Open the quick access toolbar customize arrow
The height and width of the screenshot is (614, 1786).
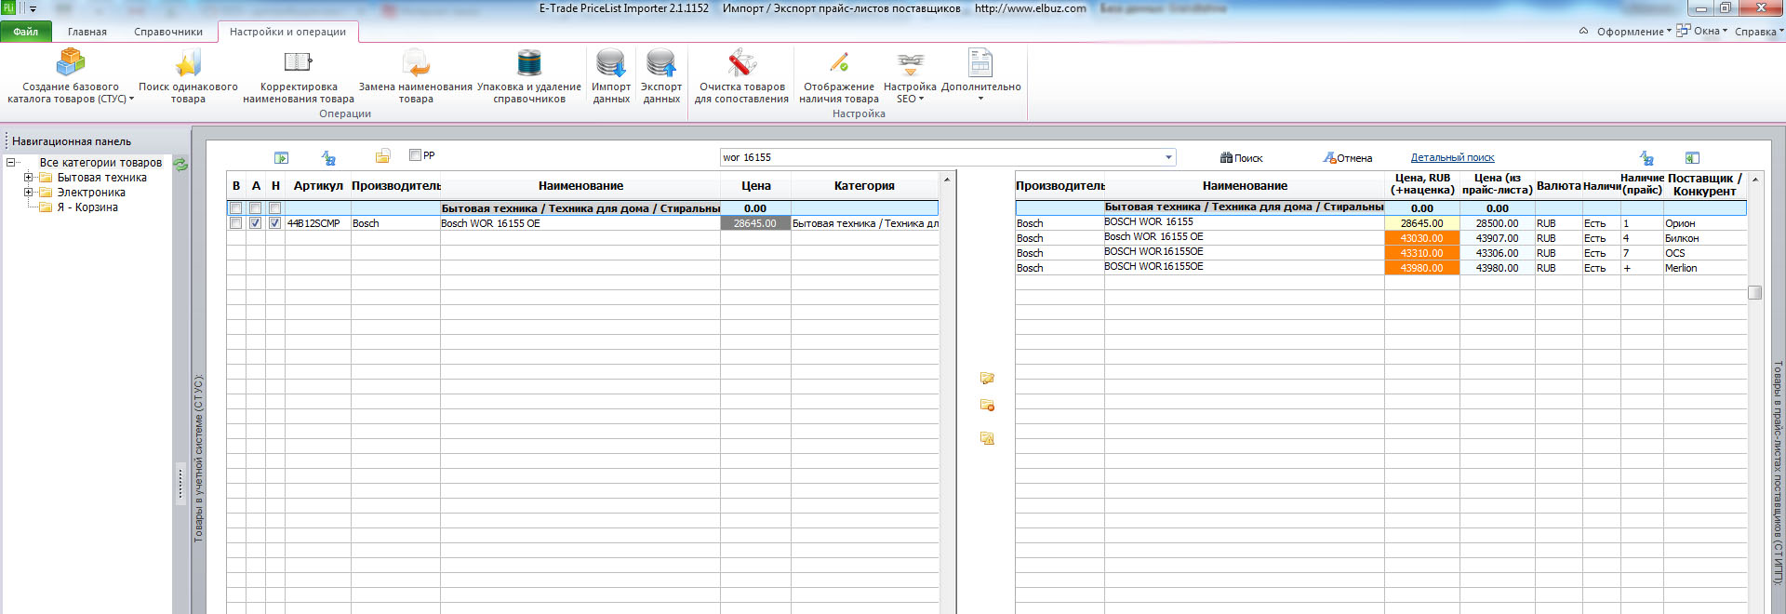[x=33, y=8]
